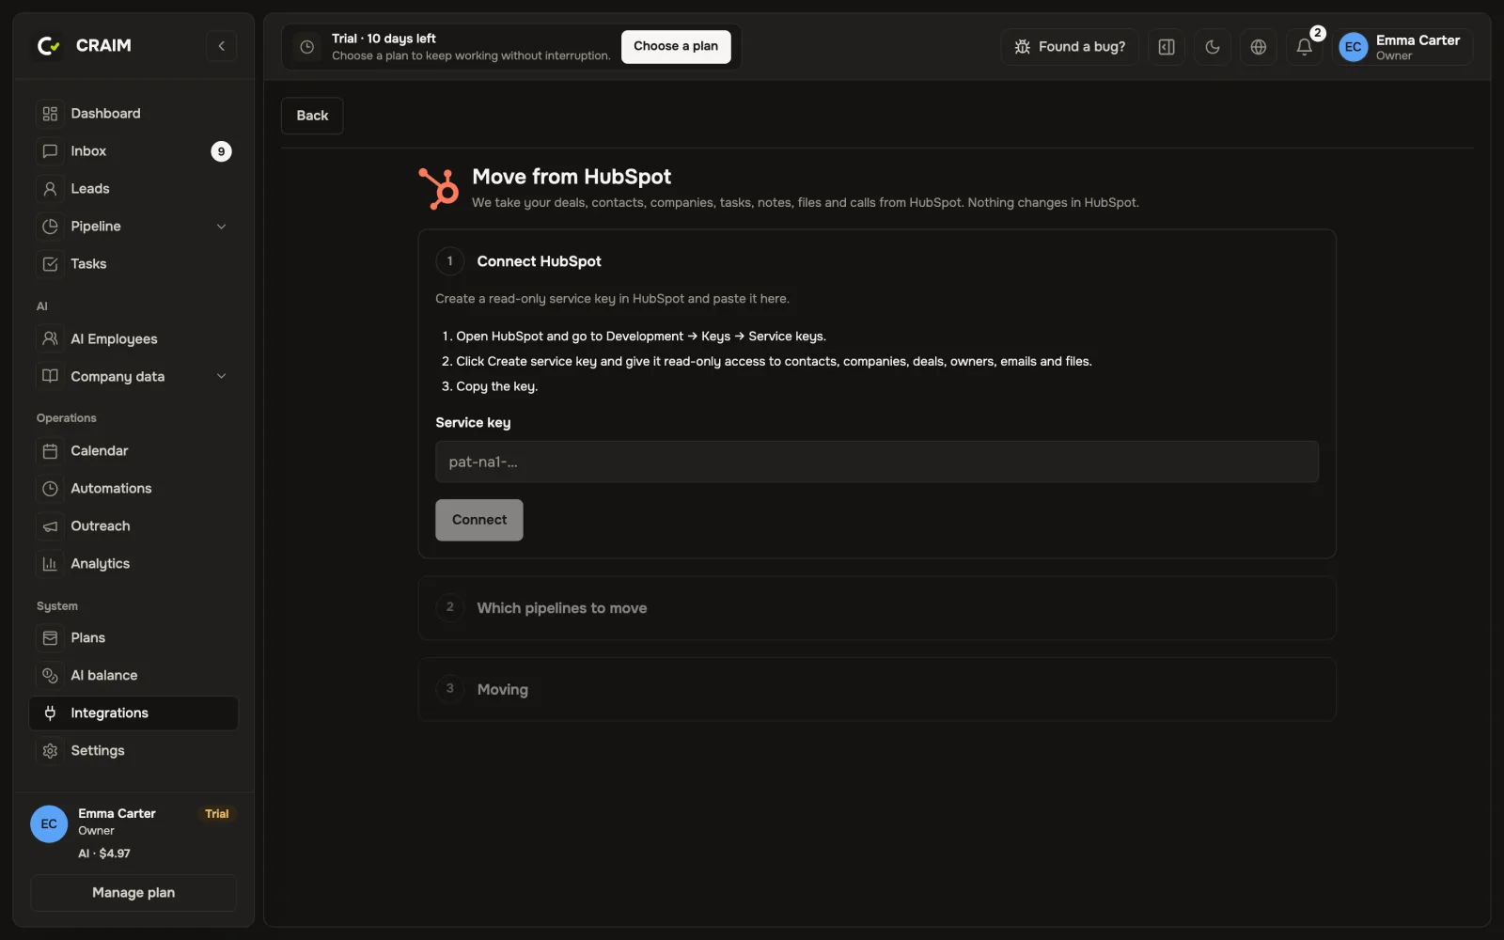Go to Leads in the sidebar
The height and width of the screenshot is (940, 1504).
(133, 188)
